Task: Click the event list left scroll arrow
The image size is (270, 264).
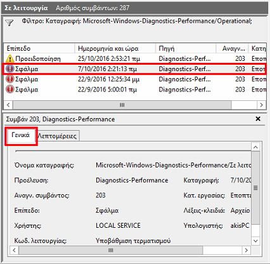Action: click(x=8, y=105)
